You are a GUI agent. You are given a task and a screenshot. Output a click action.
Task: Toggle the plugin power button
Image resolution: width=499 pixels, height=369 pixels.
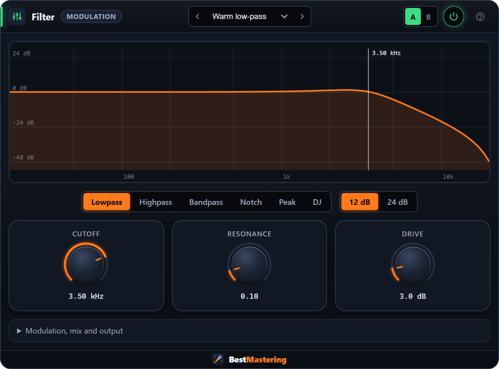[453, 16]
